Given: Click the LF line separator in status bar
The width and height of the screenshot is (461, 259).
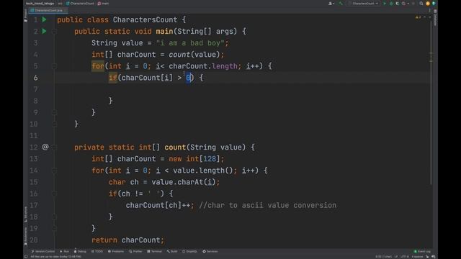Looking at the screenshot, I should point(396,257).
